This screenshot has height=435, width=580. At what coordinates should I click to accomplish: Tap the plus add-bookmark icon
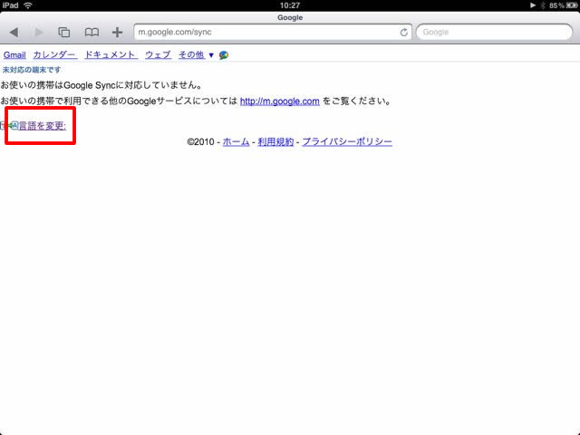click(117, 33)
